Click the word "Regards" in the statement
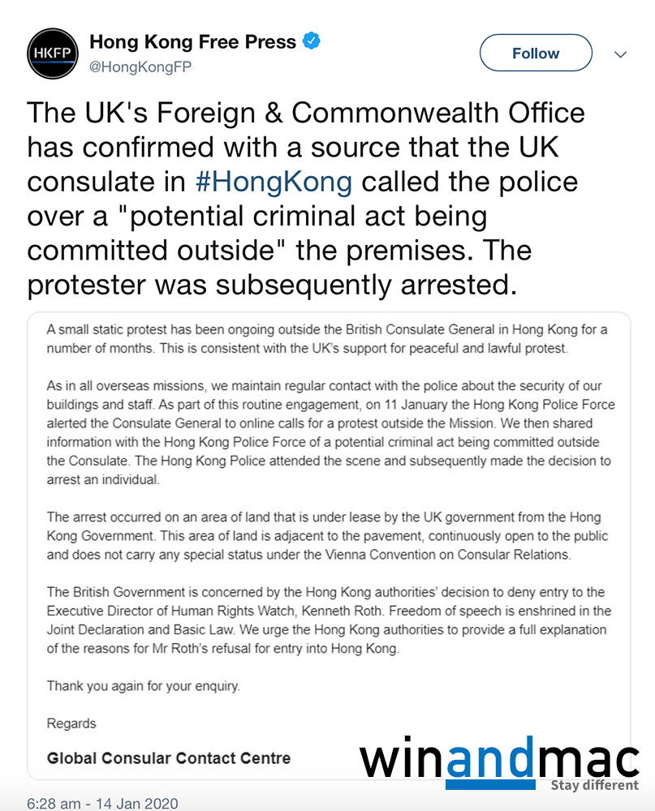The height and width of the screenshot is (811, 655). pos(71,723)
